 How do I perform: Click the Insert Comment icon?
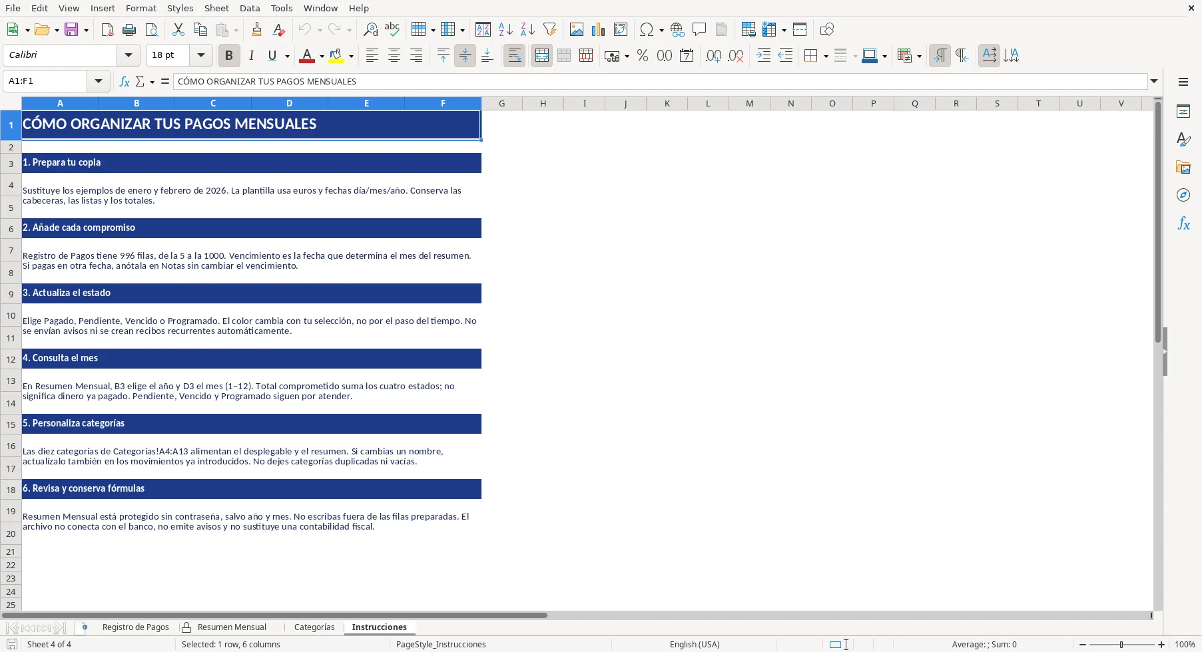(699, 29)
